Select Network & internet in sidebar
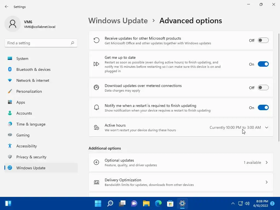Image resolution: width=280 pixels, height=210 pixels. click(41, 80)
